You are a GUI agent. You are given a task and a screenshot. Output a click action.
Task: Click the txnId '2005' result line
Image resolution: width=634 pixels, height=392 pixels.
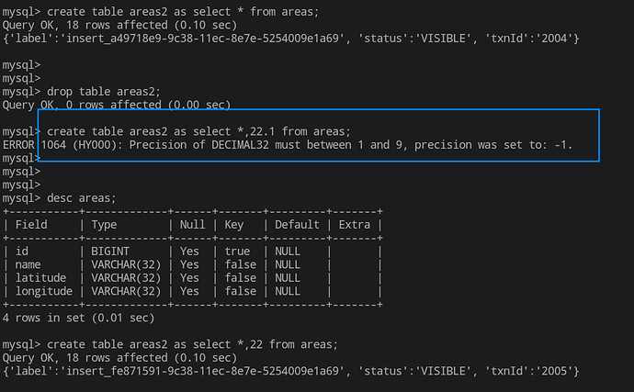point(290,370)
